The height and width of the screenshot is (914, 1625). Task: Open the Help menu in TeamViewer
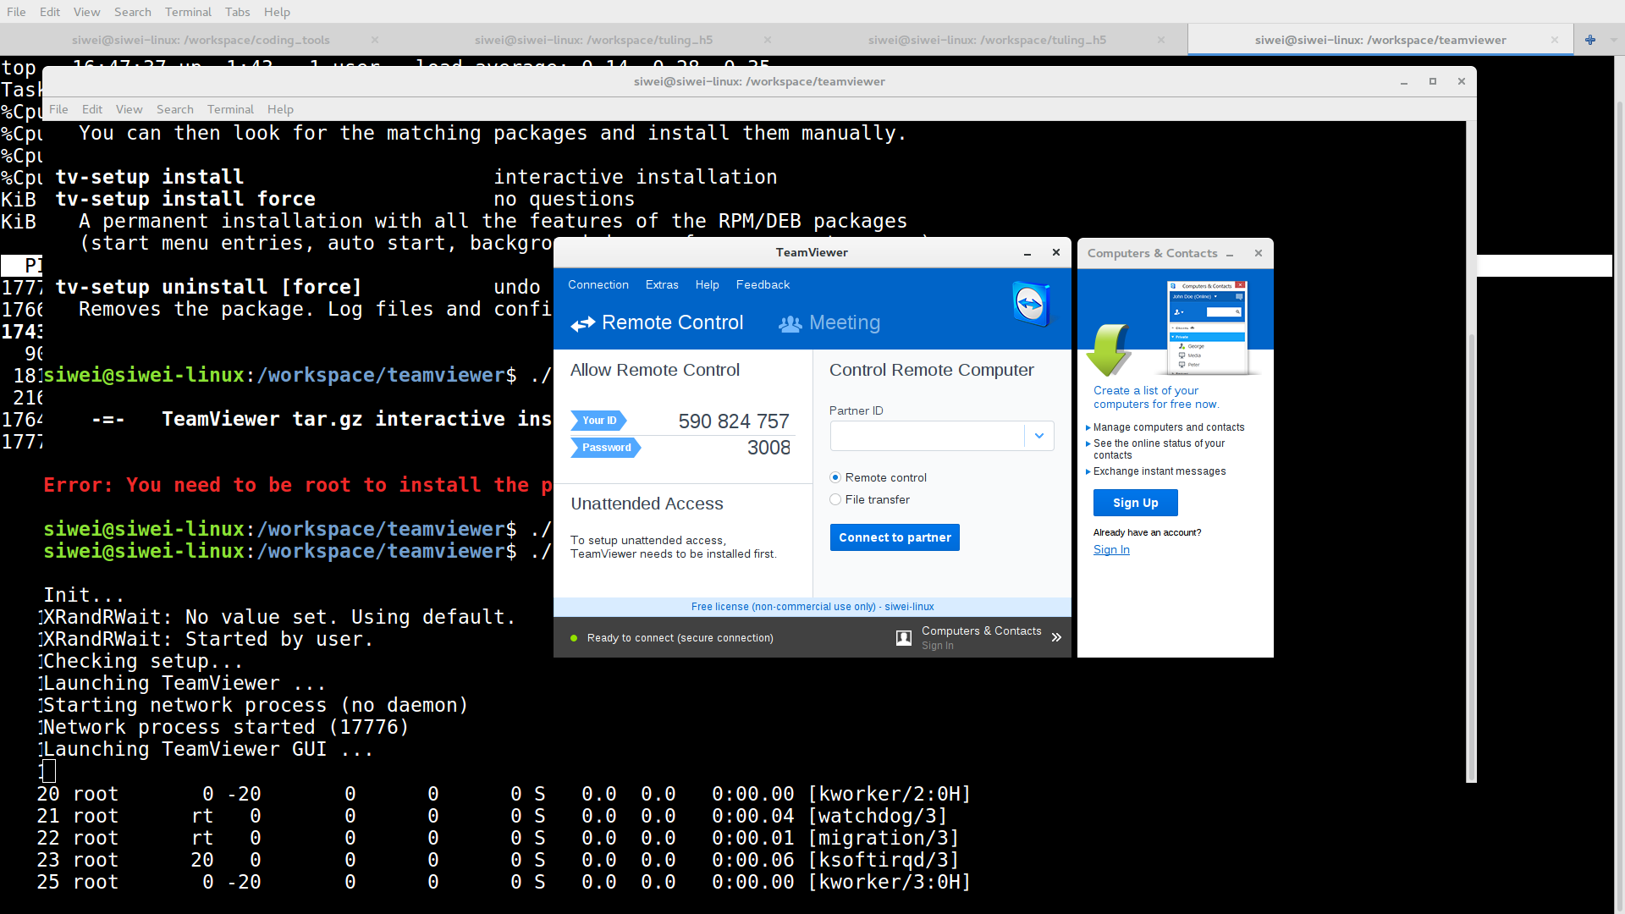coord(708,285)
